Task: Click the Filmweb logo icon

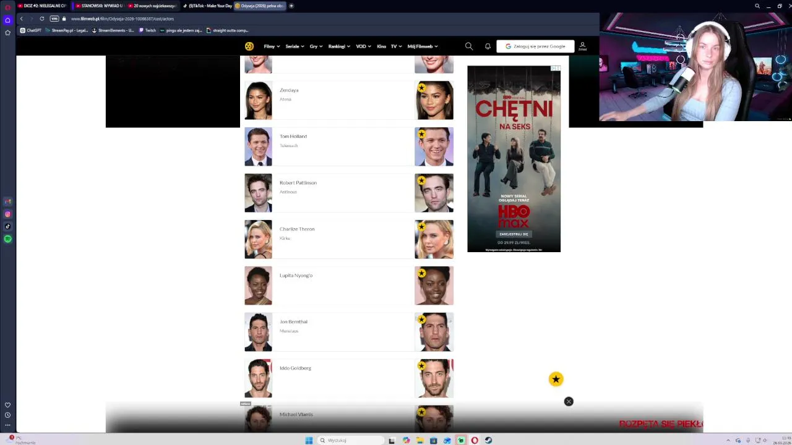Action: pos(249,46)
